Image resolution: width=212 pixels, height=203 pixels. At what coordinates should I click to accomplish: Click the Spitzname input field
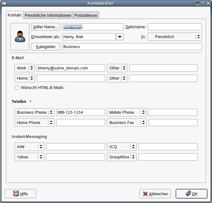175,27
